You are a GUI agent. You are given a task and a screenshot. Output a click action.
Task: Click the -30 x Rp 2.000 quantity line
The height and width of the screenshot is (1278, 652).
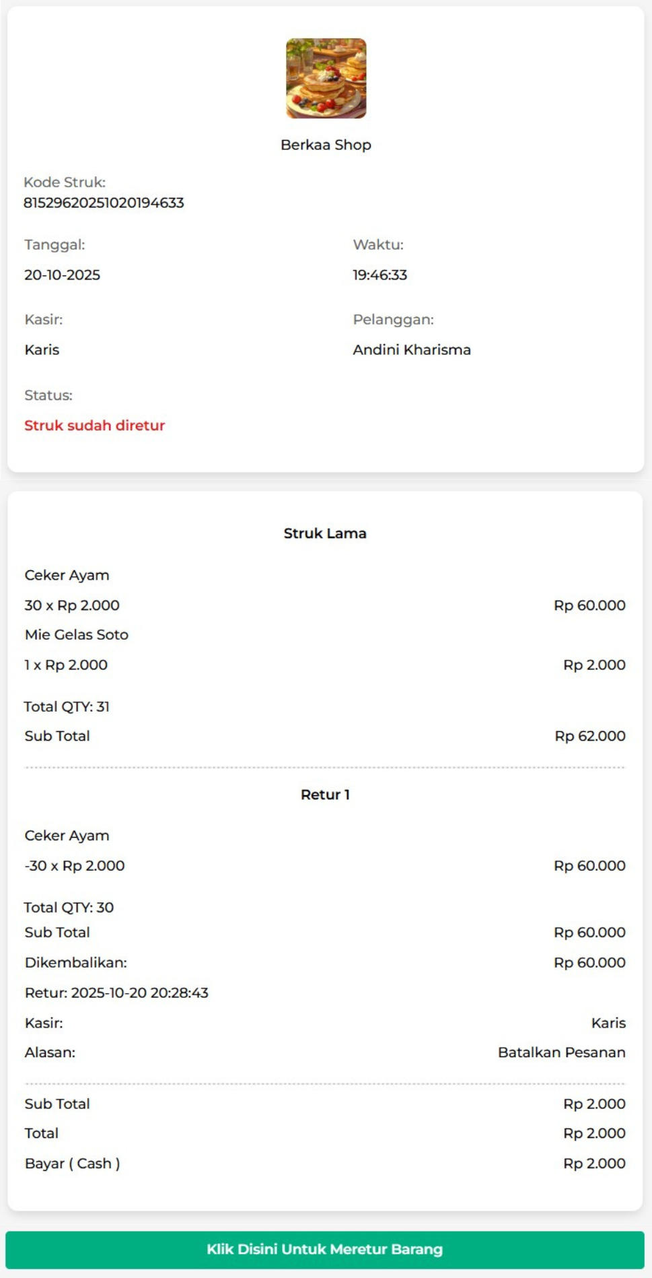coord(75,865)
